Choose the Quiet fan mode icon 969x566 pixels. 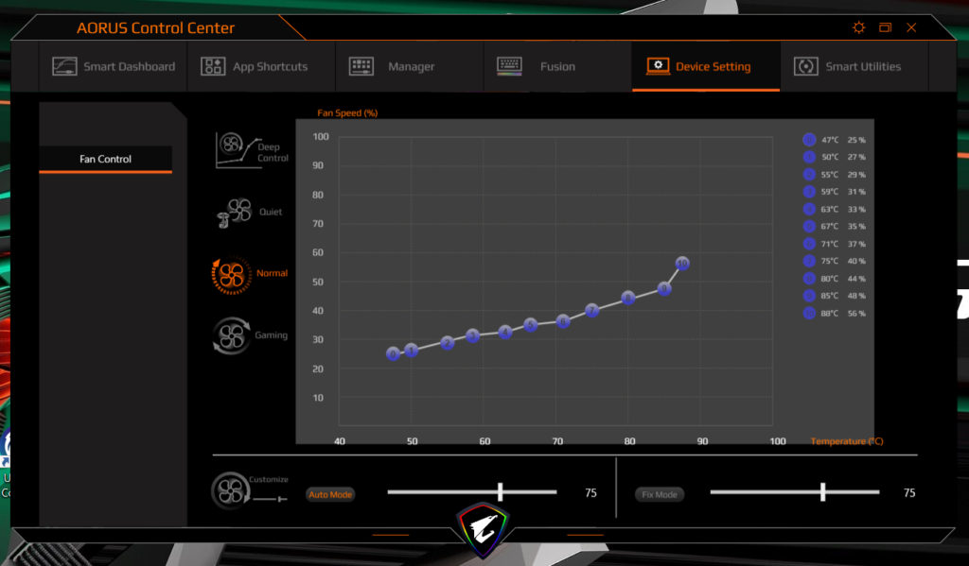pos(232,213)
